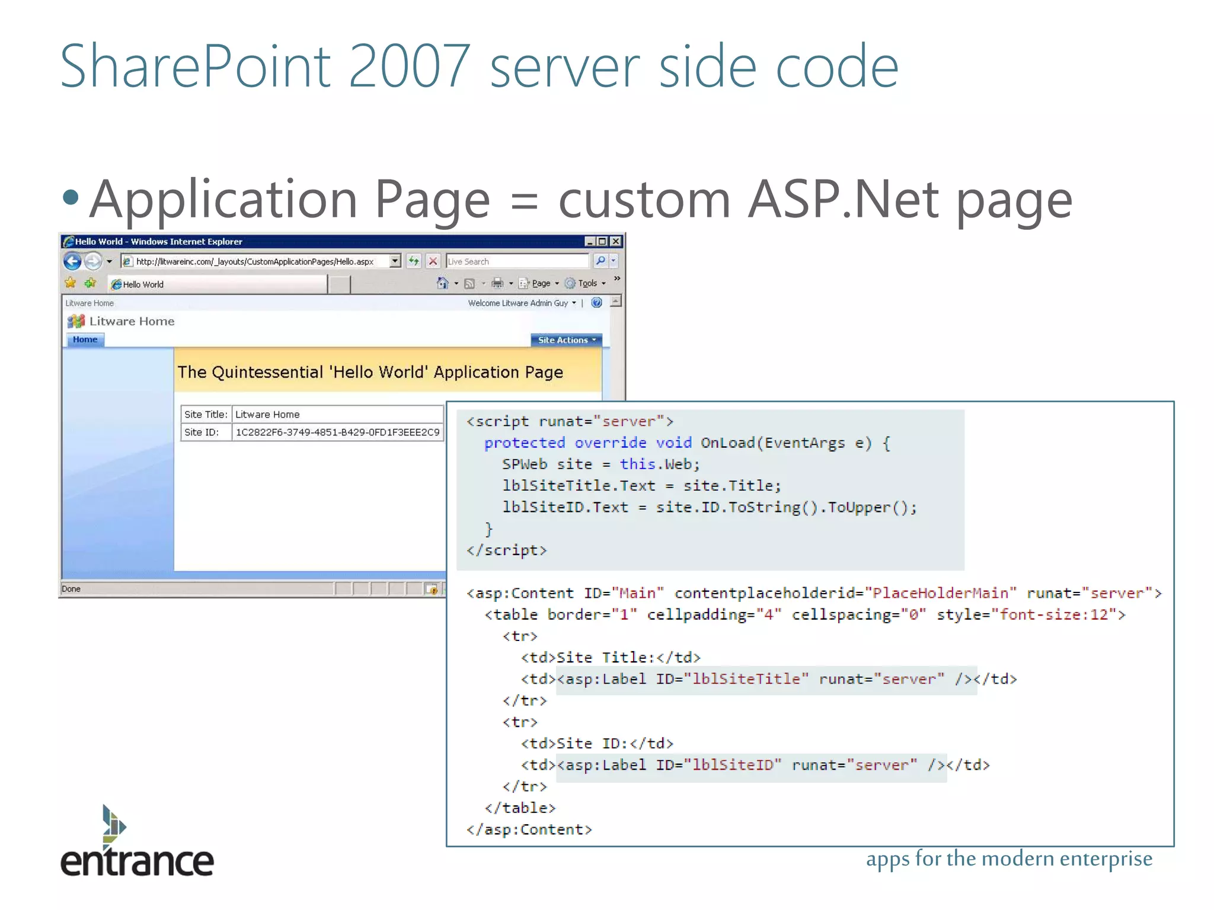Click the 'Site Title:' table cell
The width and height of the screenshot is (1214, 910).
click(x=206, y=414)
